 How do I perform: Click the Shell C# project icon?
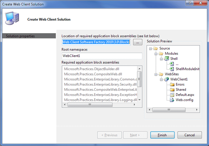pos(166,59)
